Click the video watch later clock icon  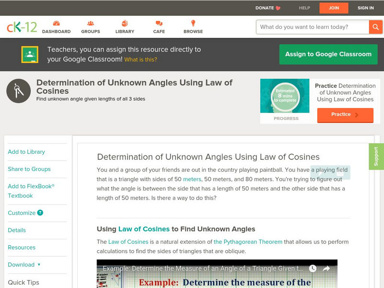click(x=312, y=269)
